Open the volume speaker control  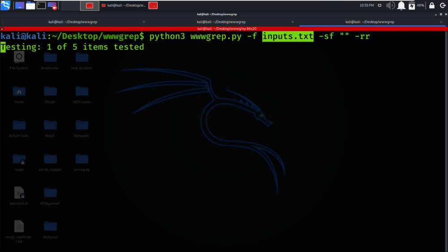pyautogui.click(x=390, y=5)
